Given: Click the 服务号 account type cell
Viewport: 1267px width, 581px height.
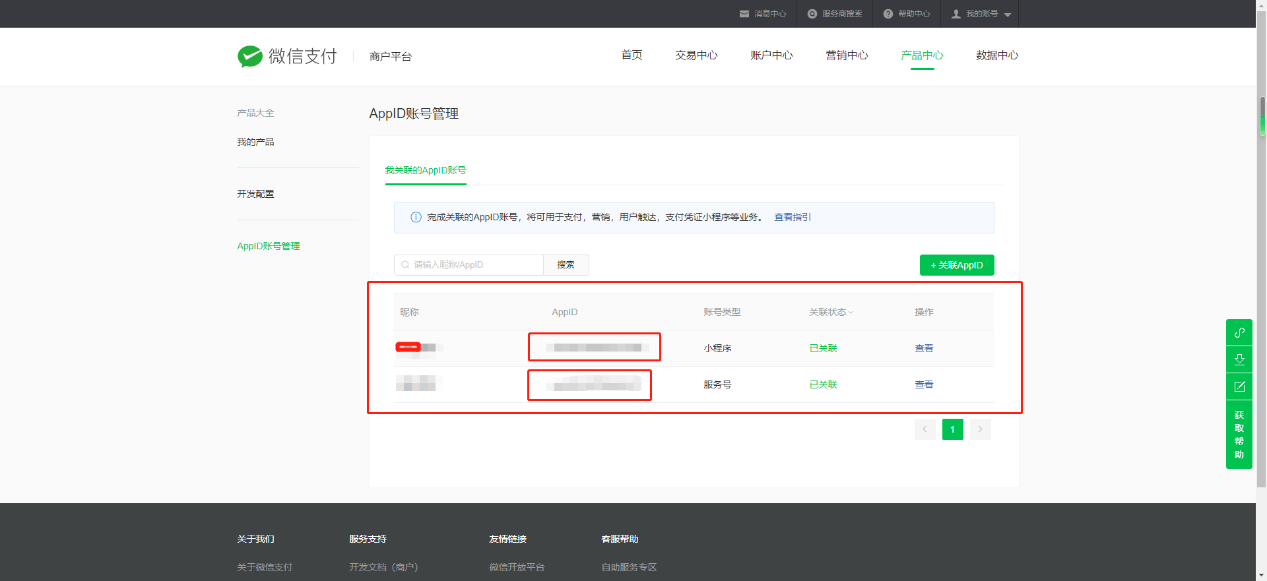Looking at the screenshot, I should (717, 384).
